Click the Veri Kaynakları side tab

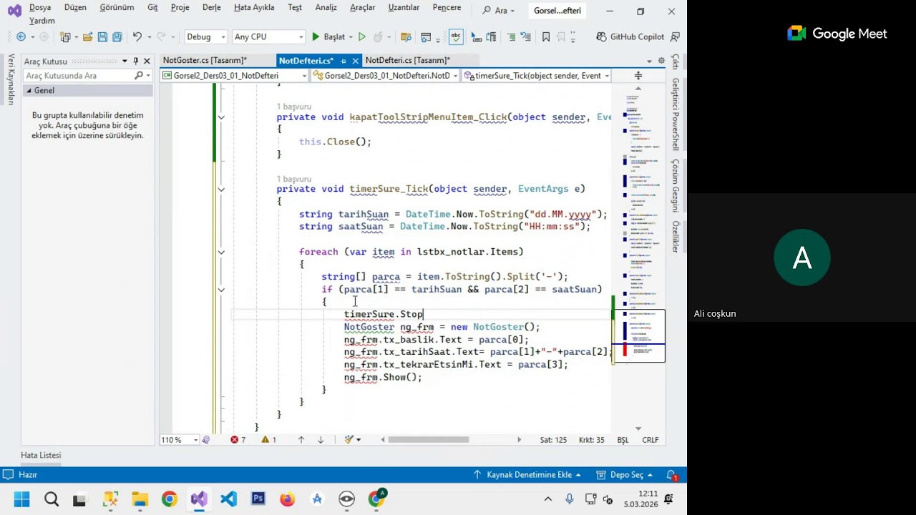tap(11, 79)
